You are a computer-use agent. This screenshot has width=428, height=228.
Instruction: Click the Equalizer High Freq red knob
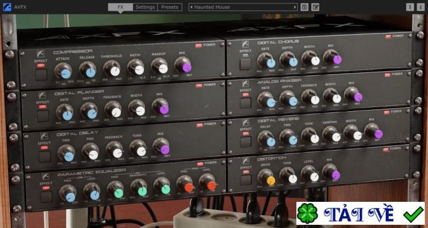186,185
